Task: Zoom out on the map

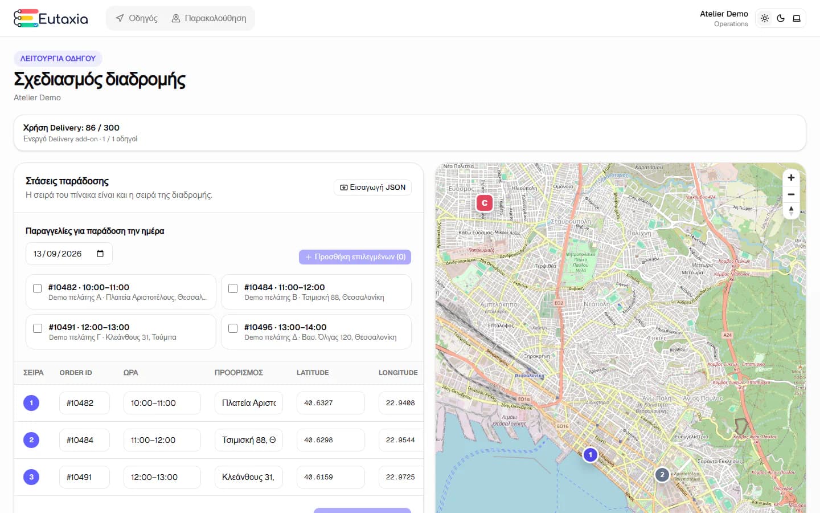Action: (x=791, y=194)
